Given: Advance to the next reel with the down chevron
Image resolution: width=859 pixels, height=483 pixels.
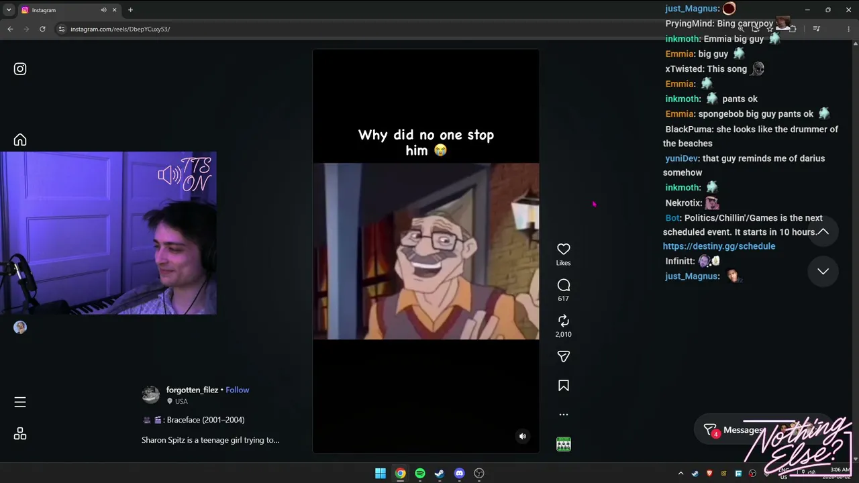Looking at the screenshot, I should pos(823,271).
